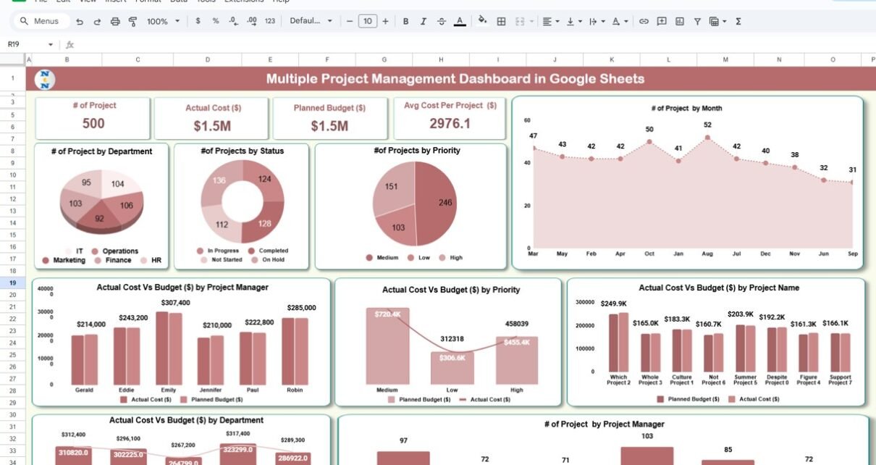Click '# of Project by Department' chart title
The height and width of the screenshot is (465, 876).
pos(101,151)
